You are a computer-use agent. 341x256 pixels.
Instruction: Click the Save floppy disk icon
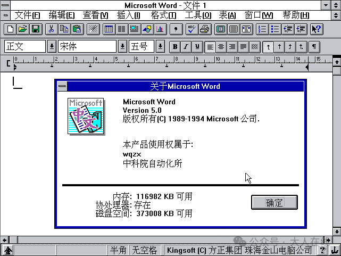coord(36,29)
